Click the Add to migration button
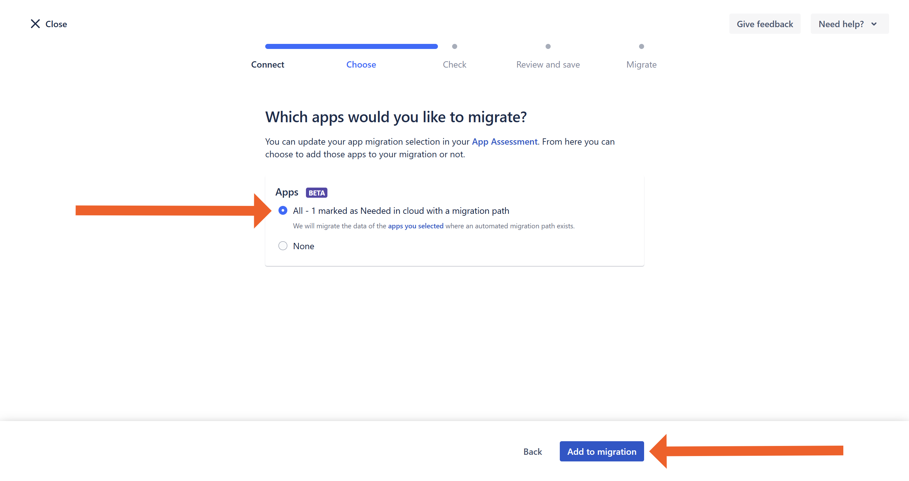 [601, 451]
